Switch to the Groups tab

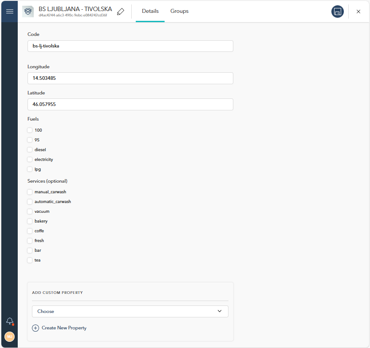(179, 12)
